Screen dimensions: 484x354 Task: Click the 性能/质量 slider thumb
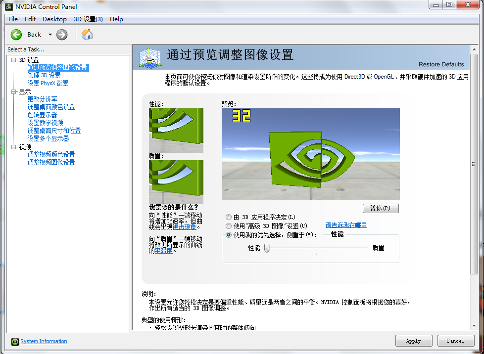point(267,248)
